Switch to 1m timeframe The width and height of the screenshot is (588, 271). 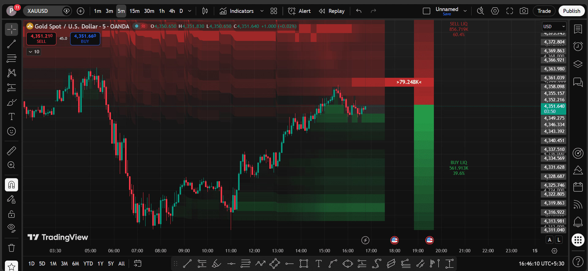pyautogui.click(x=97, y=11)
